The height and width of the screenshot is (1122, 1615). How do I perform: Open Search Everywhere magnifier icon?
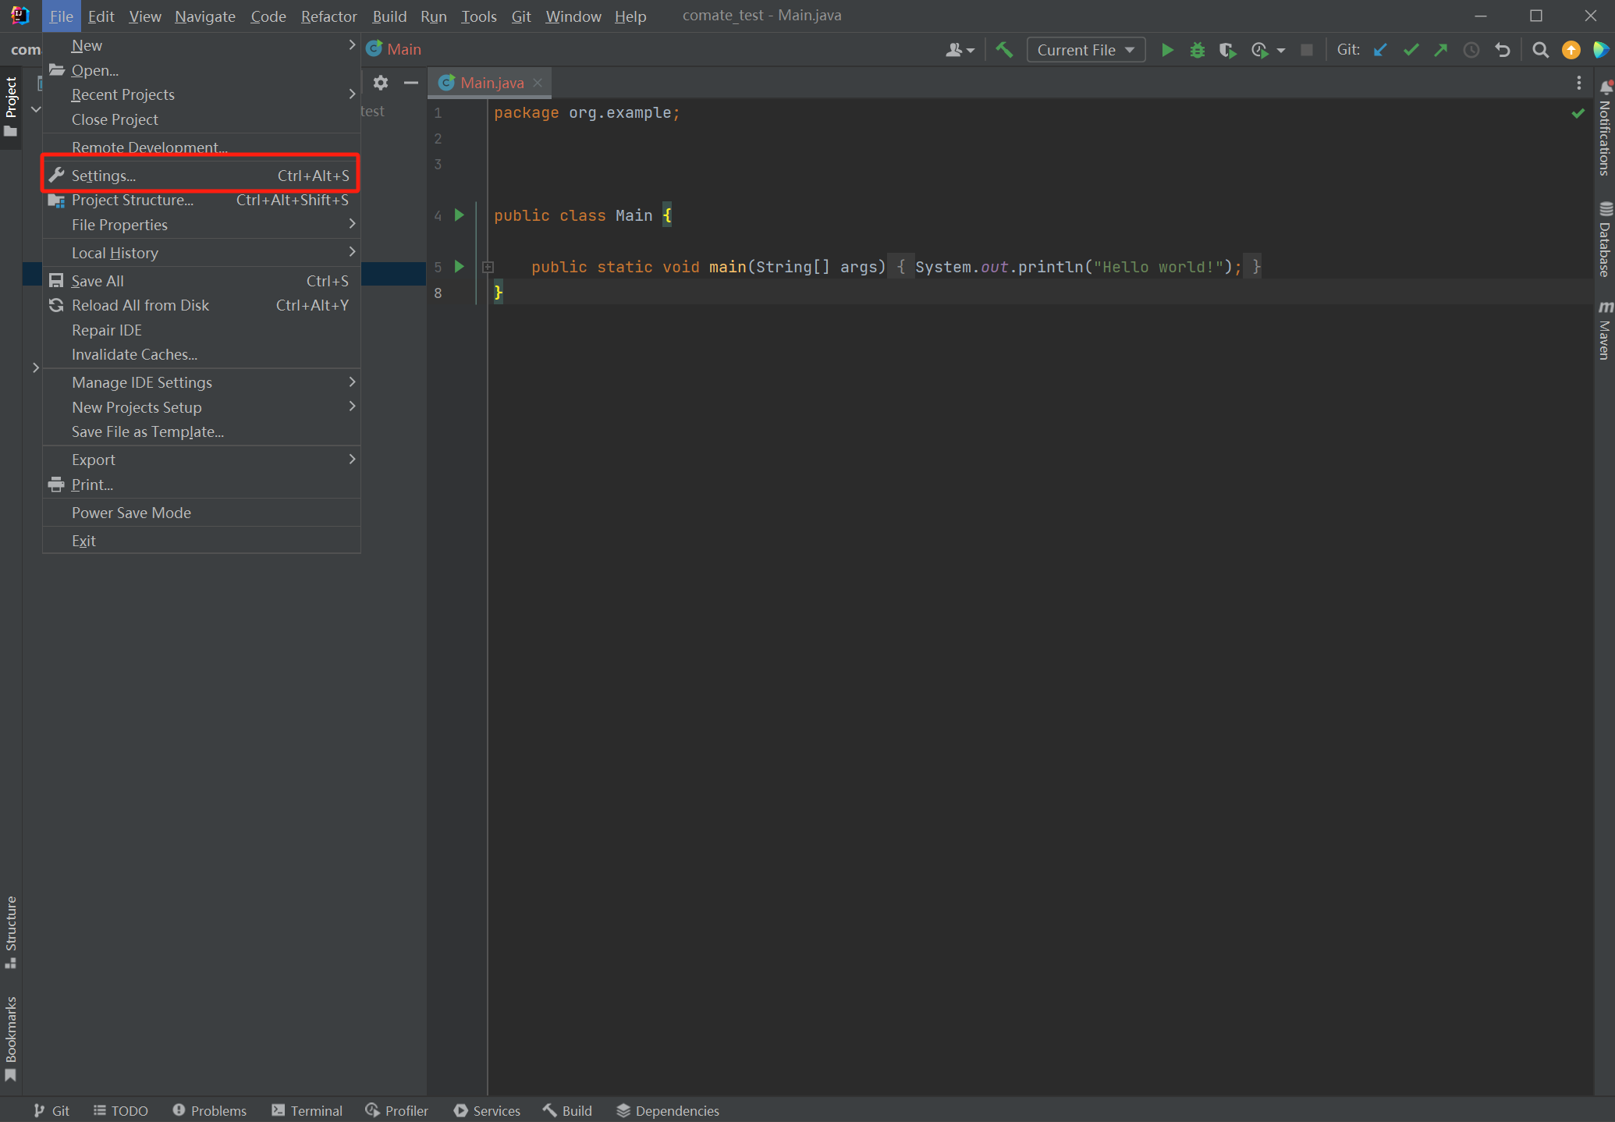[1540, 50]
